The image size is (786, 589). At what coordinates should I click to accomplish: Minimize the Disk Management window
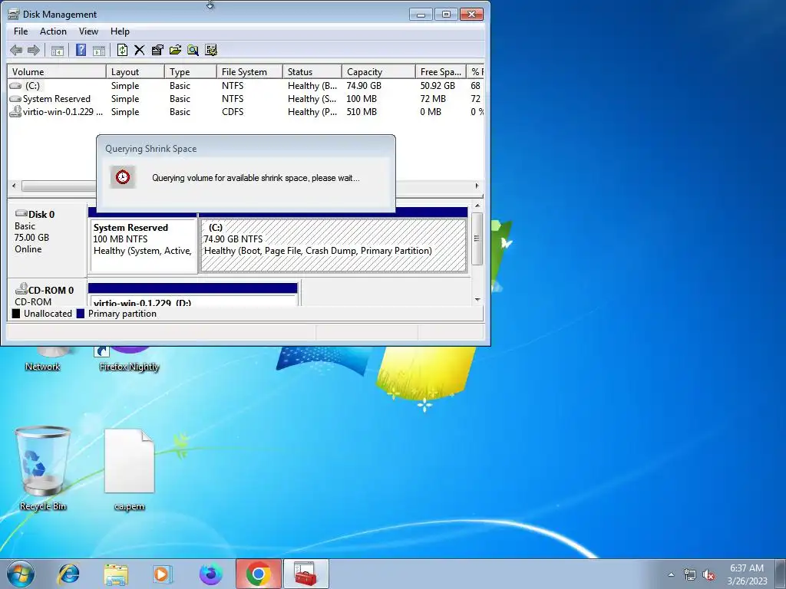421,15
